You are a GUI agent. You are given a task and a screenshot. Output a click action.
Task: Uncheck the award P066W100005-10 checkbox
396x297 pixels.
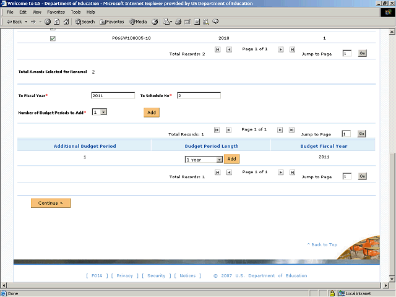[53, 38]
